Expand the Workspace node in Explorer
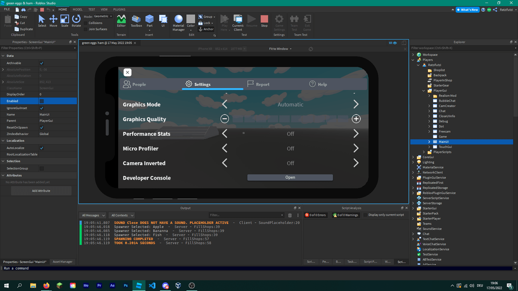Image resolution: width=518 pixels, height=291 pixels. (x=413, y=55)
